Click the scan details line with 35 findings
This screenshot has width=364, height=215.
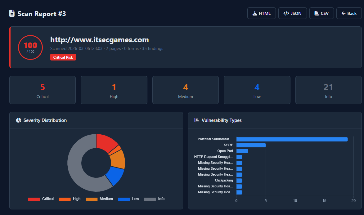(107, 48)
